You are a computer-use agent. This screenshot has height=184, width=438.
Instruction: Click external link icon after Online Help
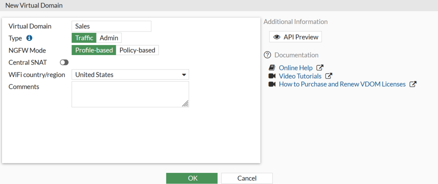320,68
